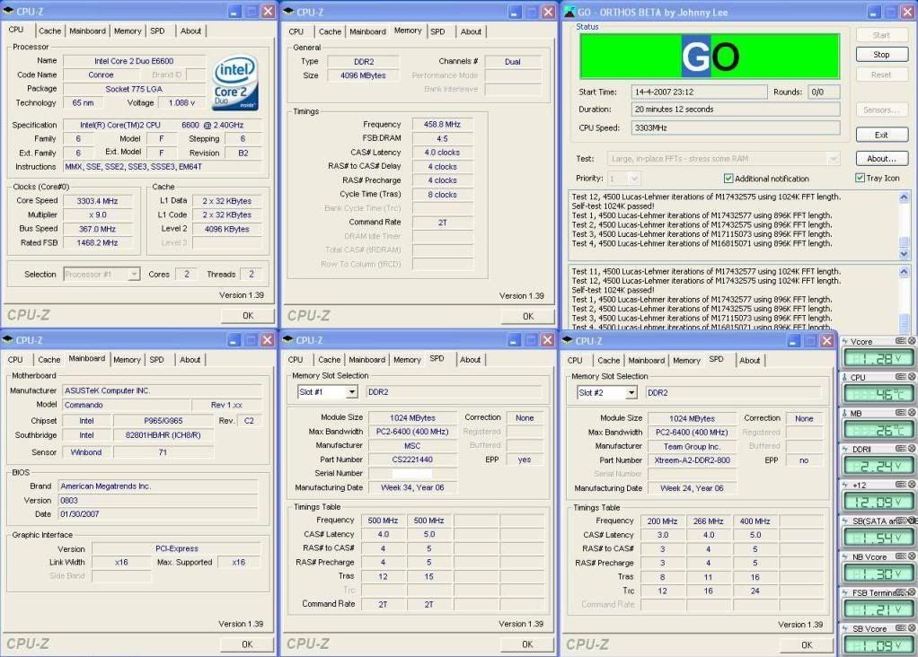This screenshot has height=657, width=918.
Task: Open the configure icon on the NB Vcore monitor
Action: (900, 556)
